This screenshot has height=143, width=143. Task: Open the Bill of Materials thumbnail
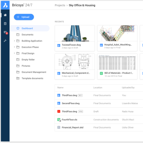click(x=117, y=61)
